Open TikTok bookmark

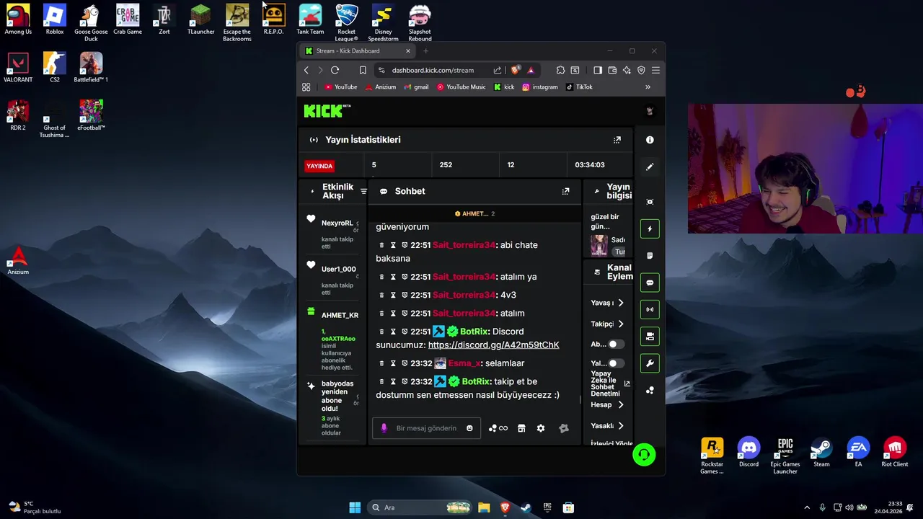point(580,87)
